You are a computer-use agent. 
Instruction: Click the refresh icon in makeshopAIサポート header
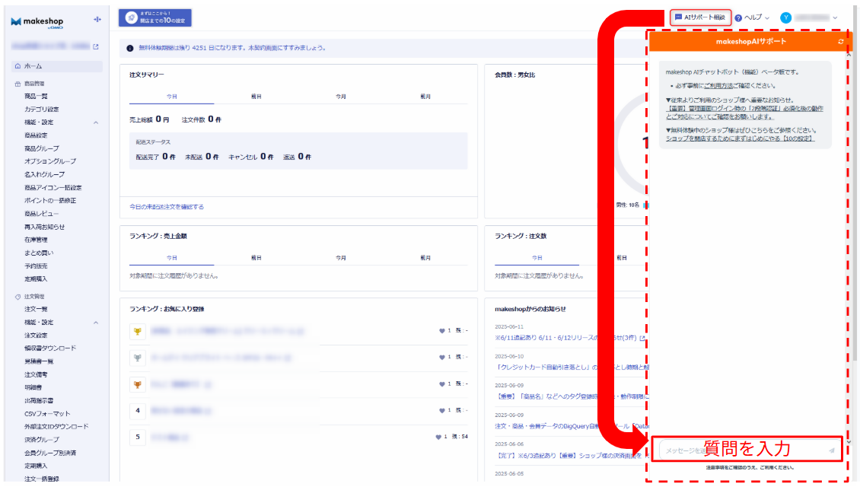point(840,41)
